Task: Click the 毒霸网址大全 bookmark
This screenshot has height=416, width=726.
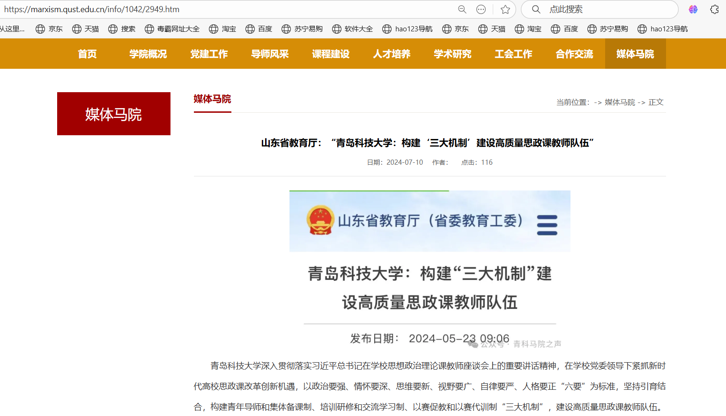Action: [x=172, y=29]
